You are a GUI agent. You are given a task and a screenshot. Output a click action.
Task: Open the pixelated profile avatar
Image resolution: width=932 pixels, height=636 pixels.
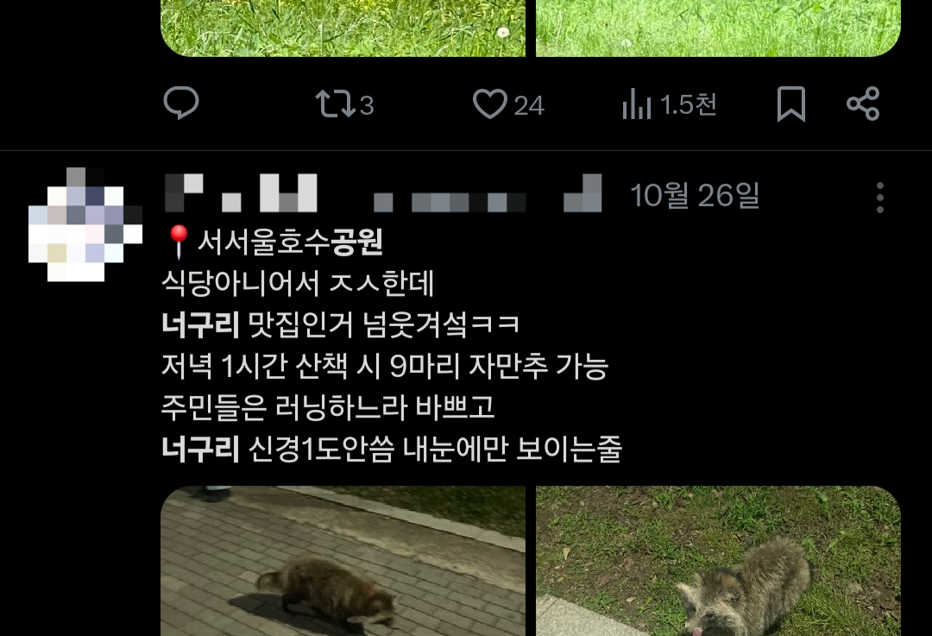tap(85, 224)
